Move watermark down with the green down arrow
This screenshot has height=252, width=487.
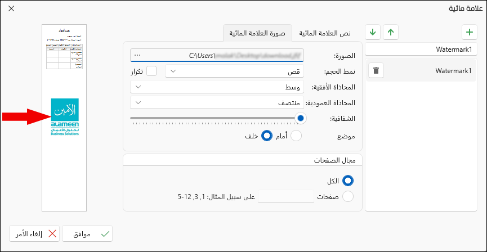click(x=373, y=32)
